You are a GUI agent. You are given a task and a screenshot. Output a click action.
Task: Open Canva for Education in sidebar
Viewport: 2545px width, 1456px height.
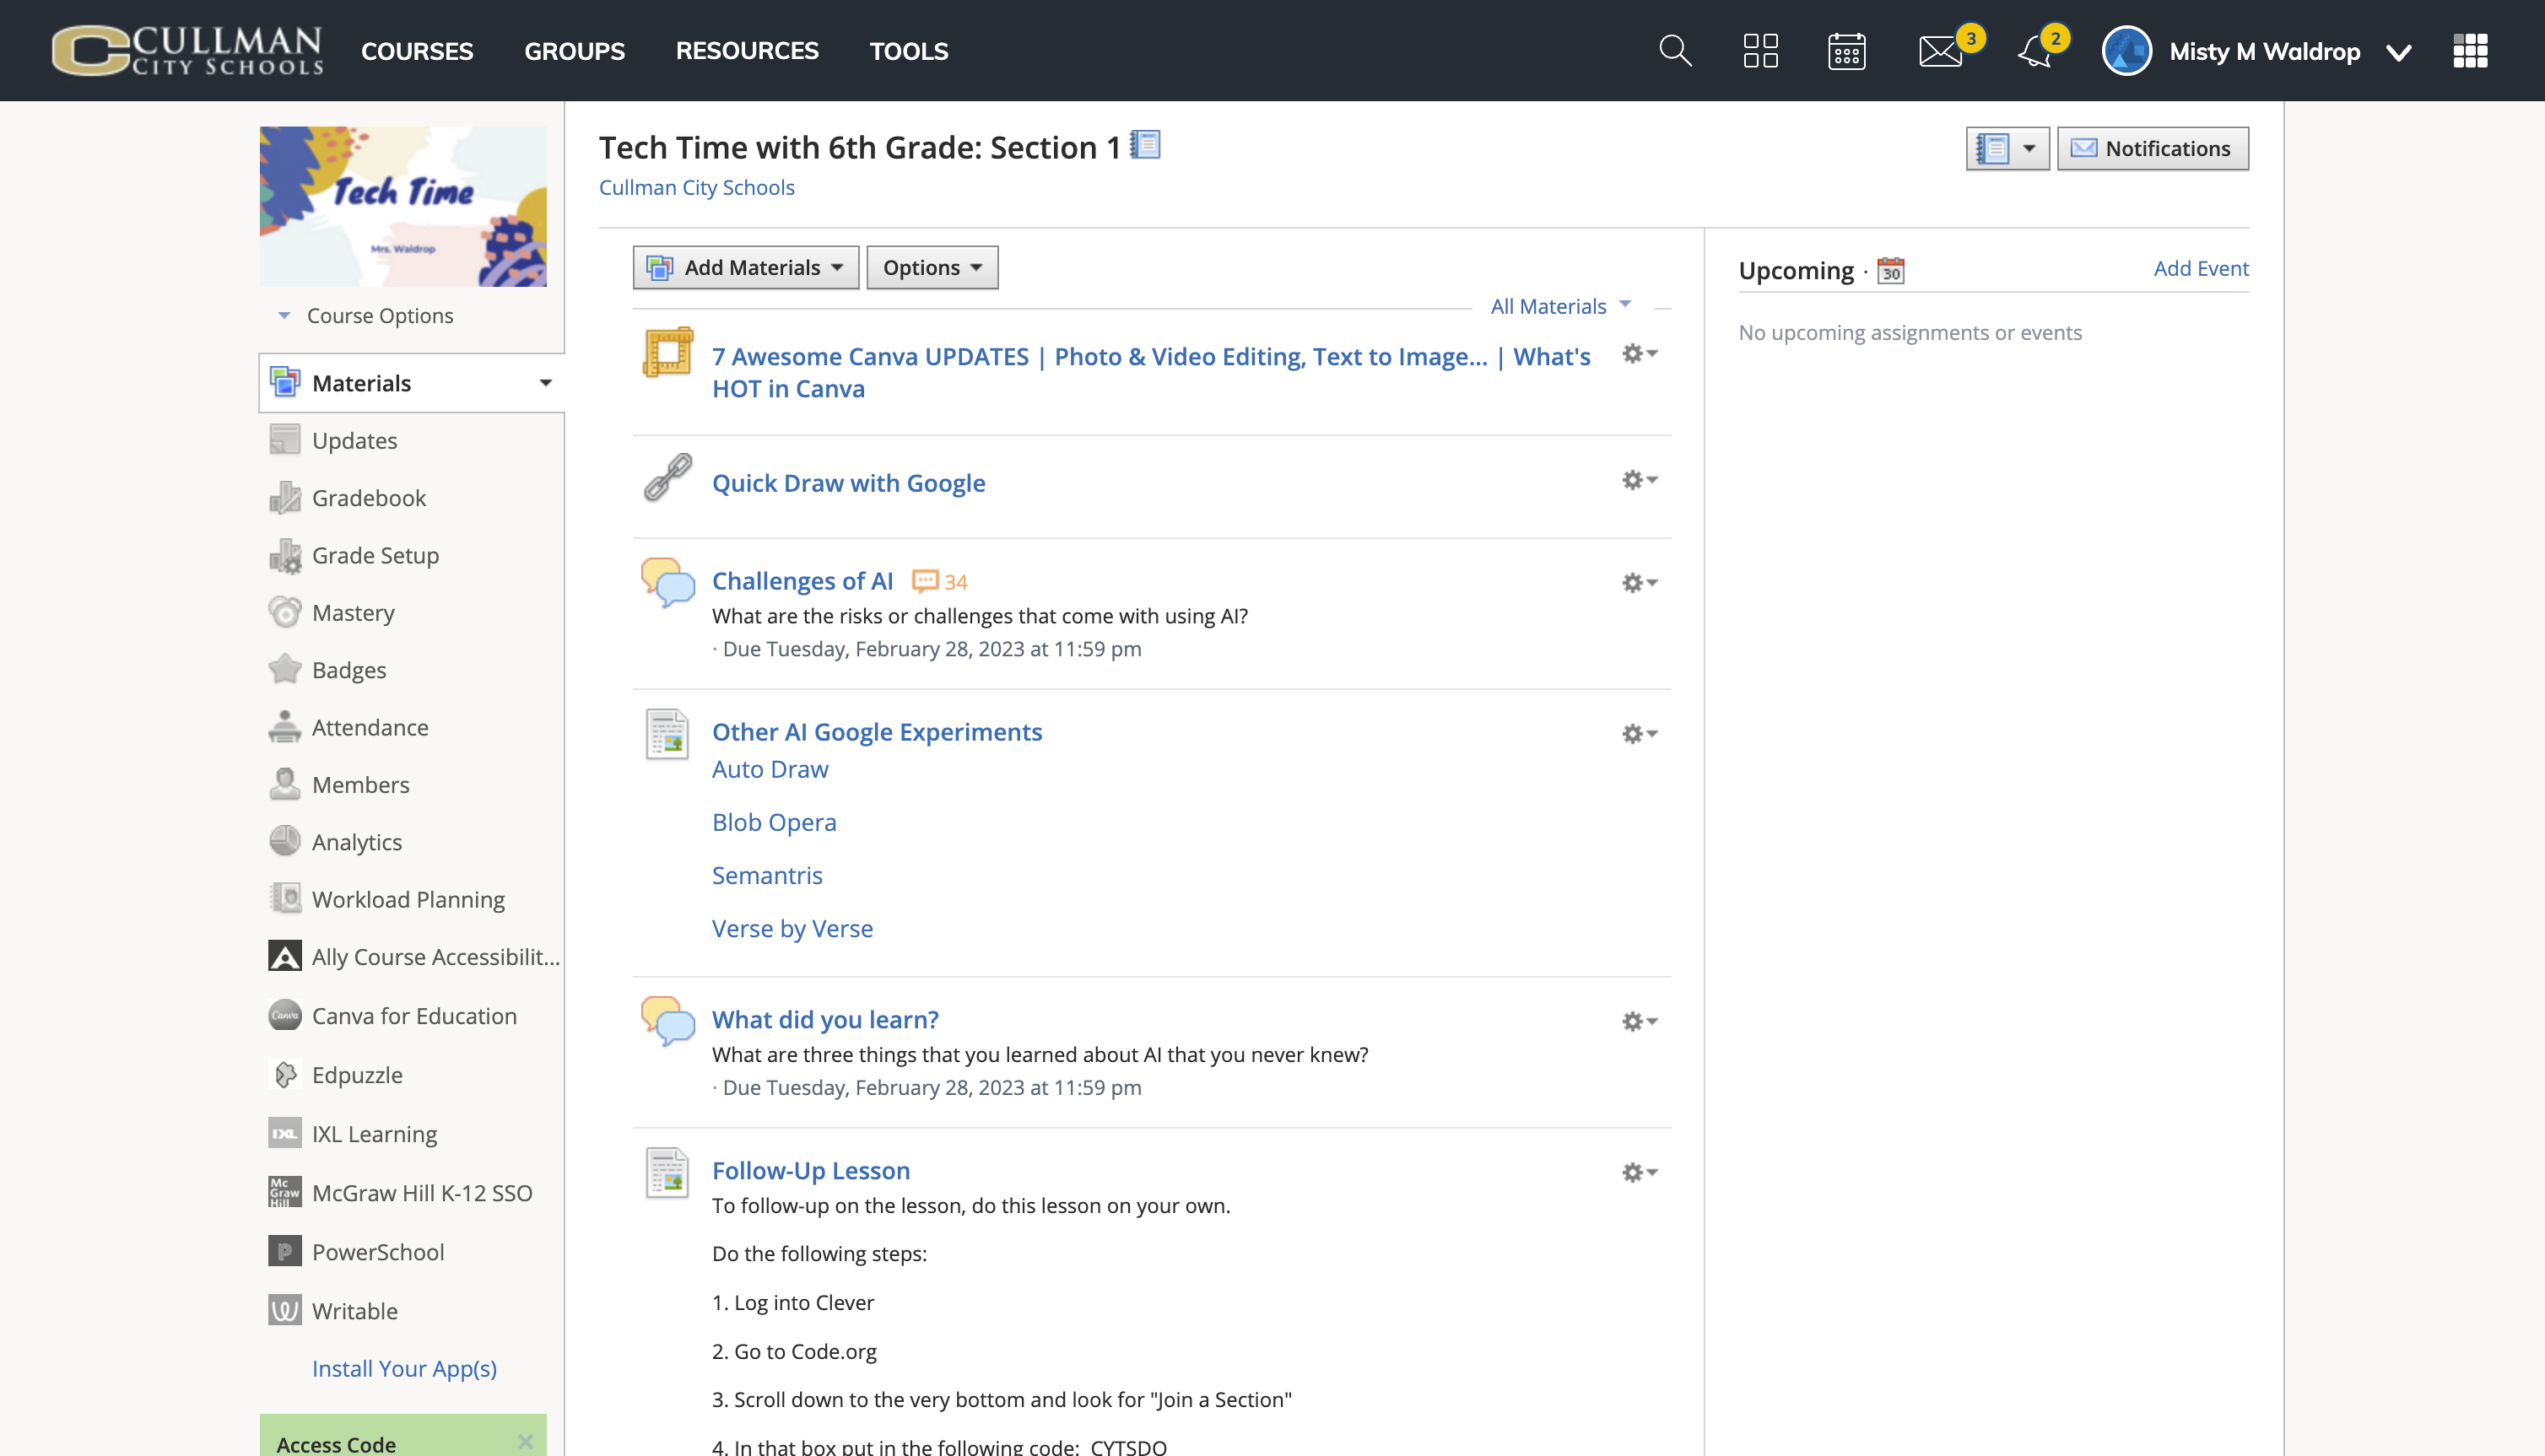tap(414, 1016)
